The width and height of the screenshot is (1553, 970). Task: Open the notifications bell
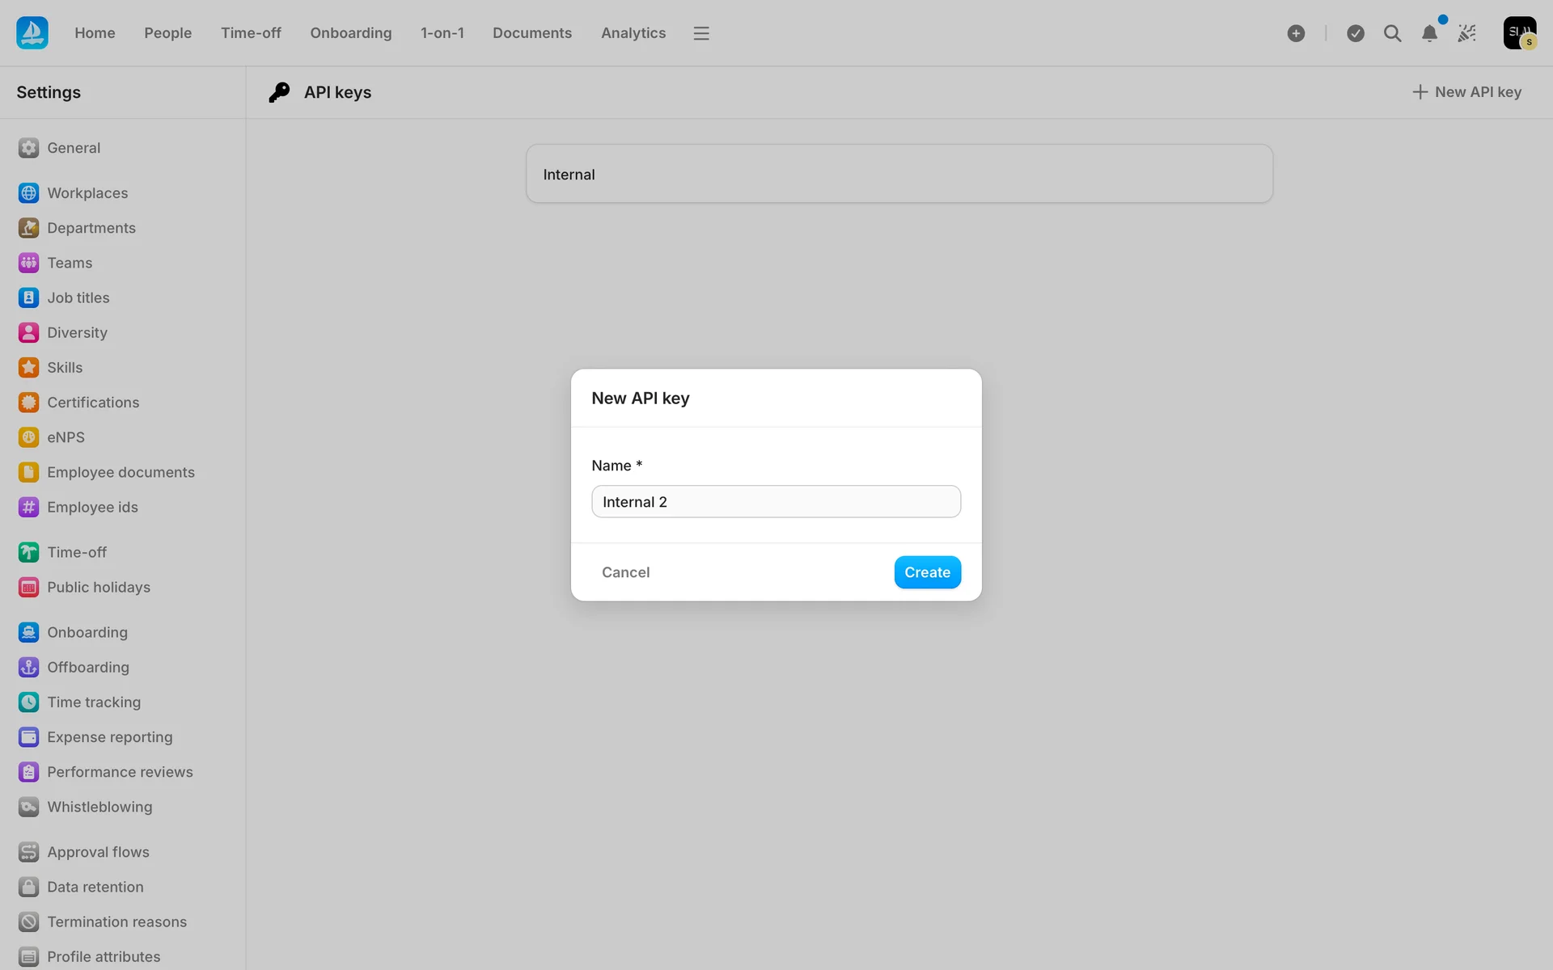[1429, 33]
